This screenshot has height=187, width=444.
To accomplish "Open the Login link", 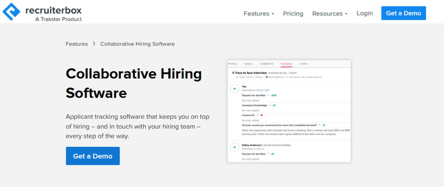I will point(365,13).
